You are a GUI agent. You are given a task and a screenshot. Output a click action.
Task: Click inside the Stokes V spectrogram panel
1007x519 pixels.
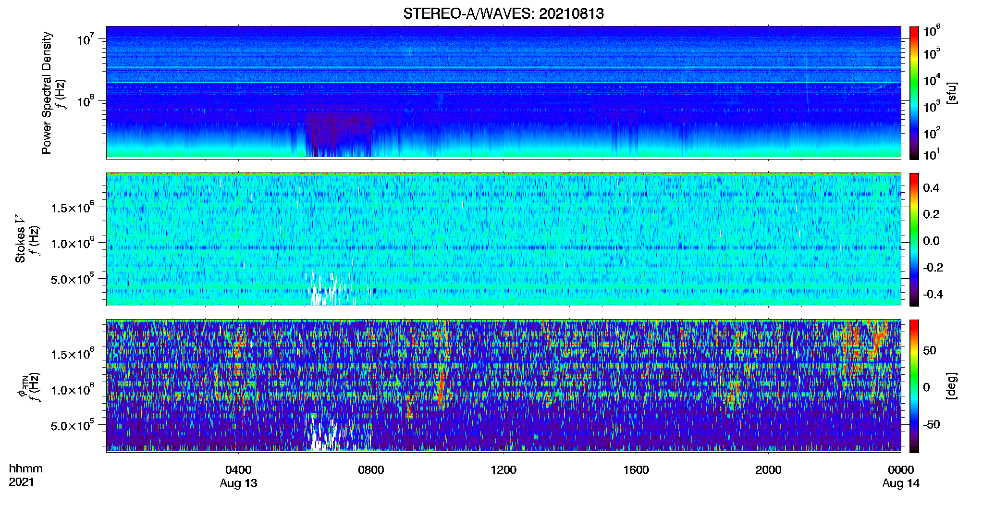[x=503, y=239]
